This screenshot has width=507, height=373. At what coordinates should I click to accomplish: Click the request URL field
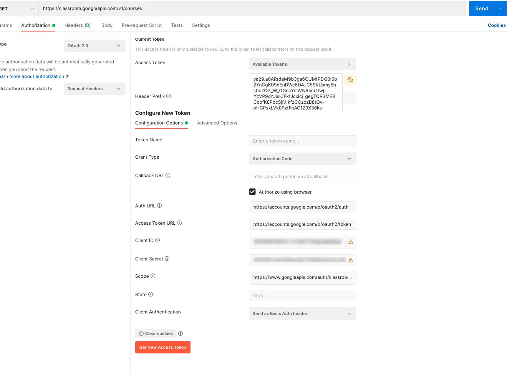252,8
